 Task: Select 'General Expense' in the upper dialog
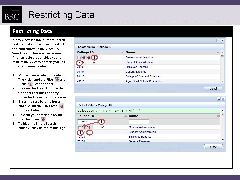pos(136,72)
